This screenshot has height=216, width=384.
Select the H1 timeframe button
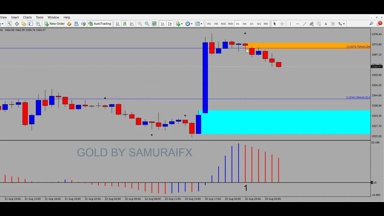237,24
